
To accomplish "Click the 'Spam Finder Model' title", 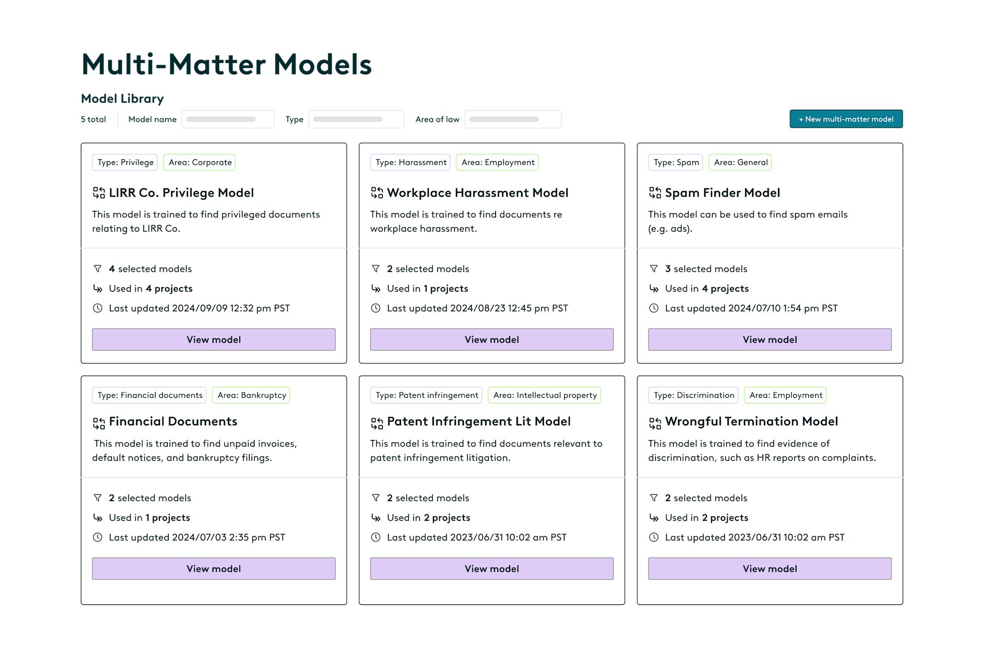I will 722,193.
